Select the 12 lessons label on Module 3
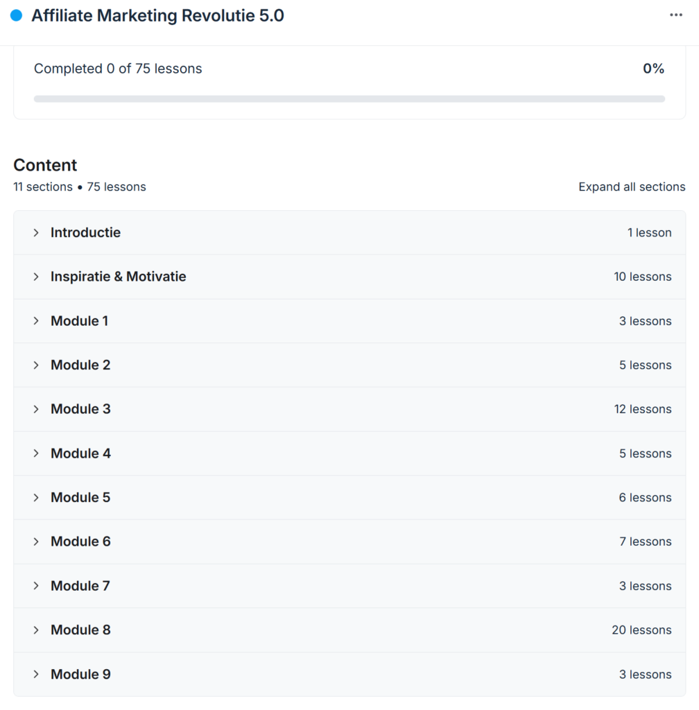The width and height of the screenshot is (699, 710). tap(643, 409)
